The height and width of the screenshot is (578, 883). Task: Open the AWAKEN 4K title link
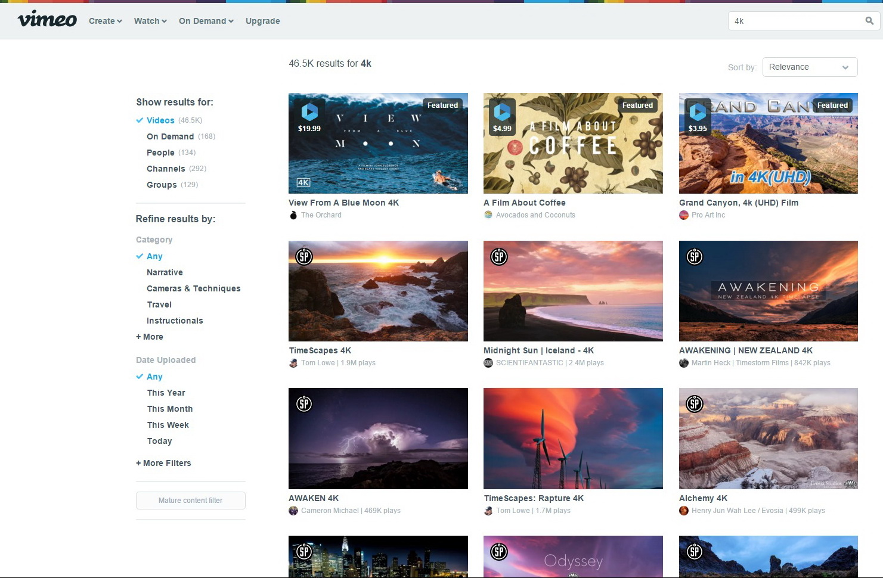[314, 498]
